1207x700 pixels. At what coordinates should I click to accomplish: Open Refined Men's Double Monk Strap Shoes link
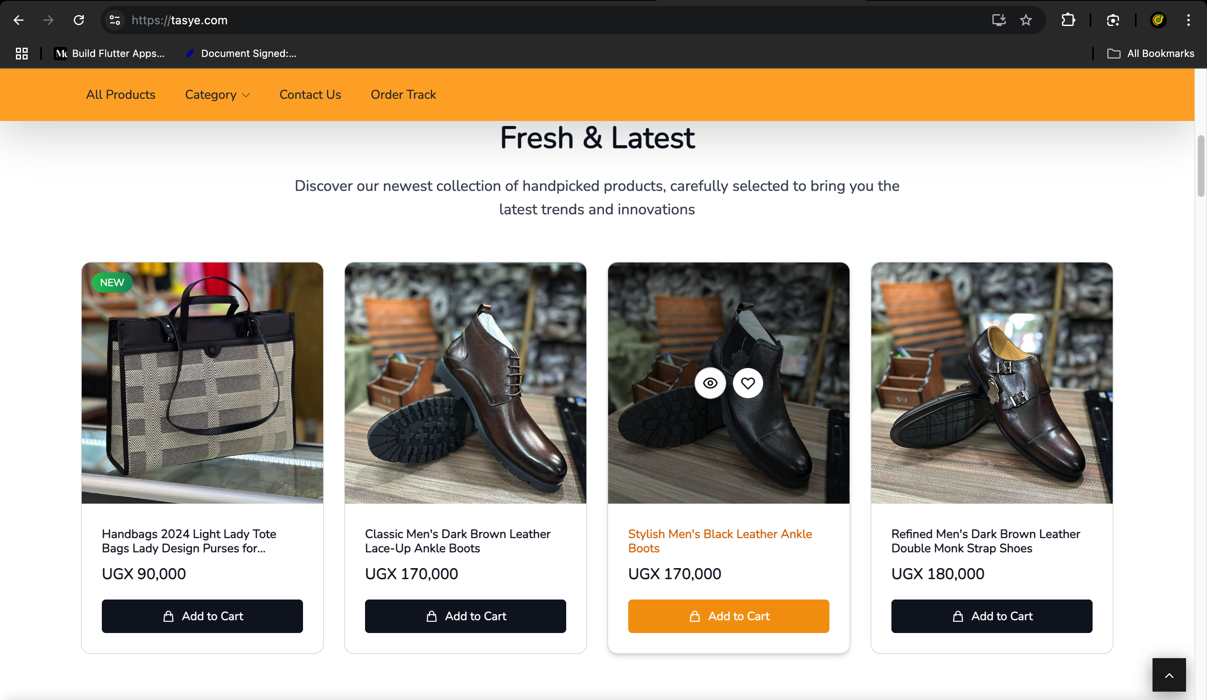[985, 540]
